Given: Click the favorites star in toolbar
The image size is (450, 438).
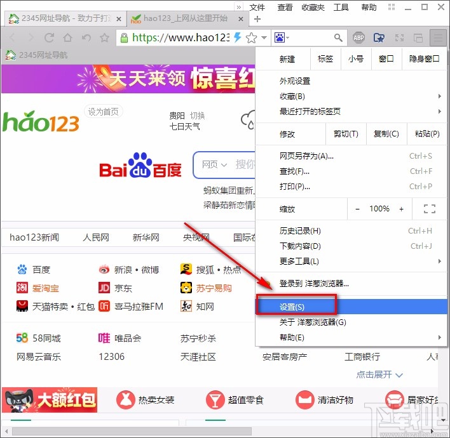Looking at the screenshot, I should tap(104, 37).
